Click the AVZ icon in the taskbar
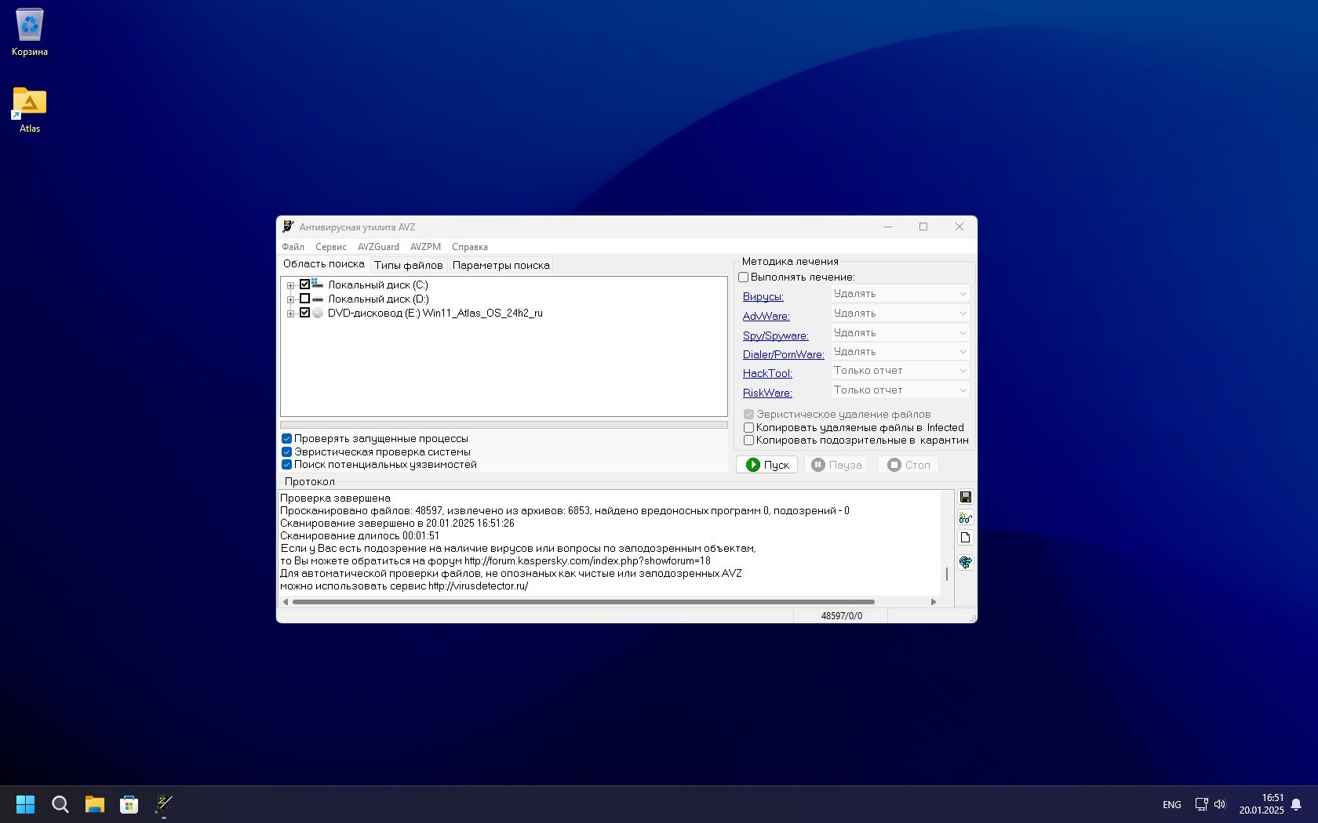Image resolution: width=1318 pixels, height=823 pixels. 164,804
